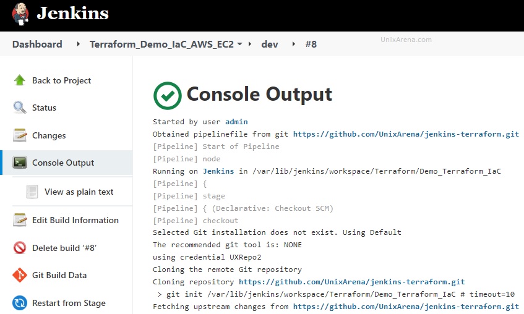Click the red Delete build icon
Screen dimensions: 524x314
(20, 247)
